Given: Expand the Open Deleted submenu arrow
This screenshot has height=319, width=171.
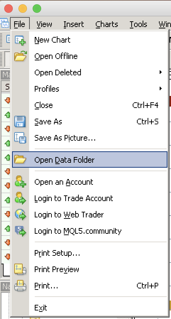Looking at the screenshot, I should coord(161,72).
